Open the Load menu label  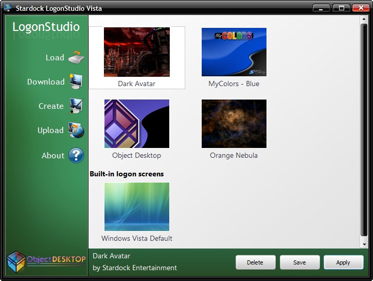[x=55, y=58]
